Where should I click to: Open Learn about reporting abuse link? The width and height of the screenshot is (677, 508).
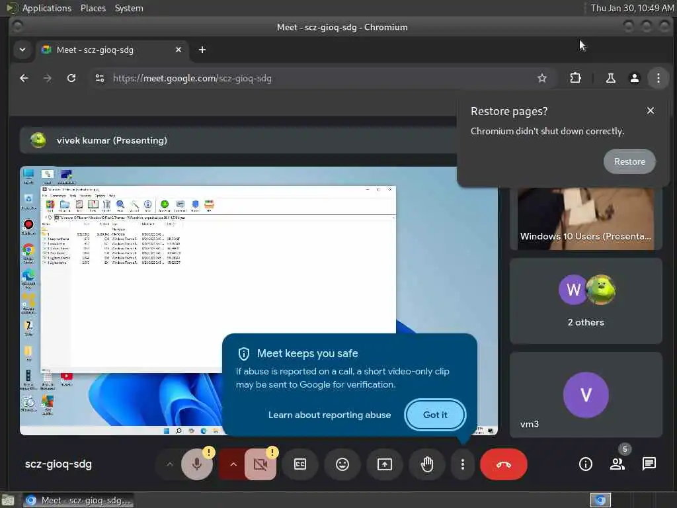coord(329,415)
